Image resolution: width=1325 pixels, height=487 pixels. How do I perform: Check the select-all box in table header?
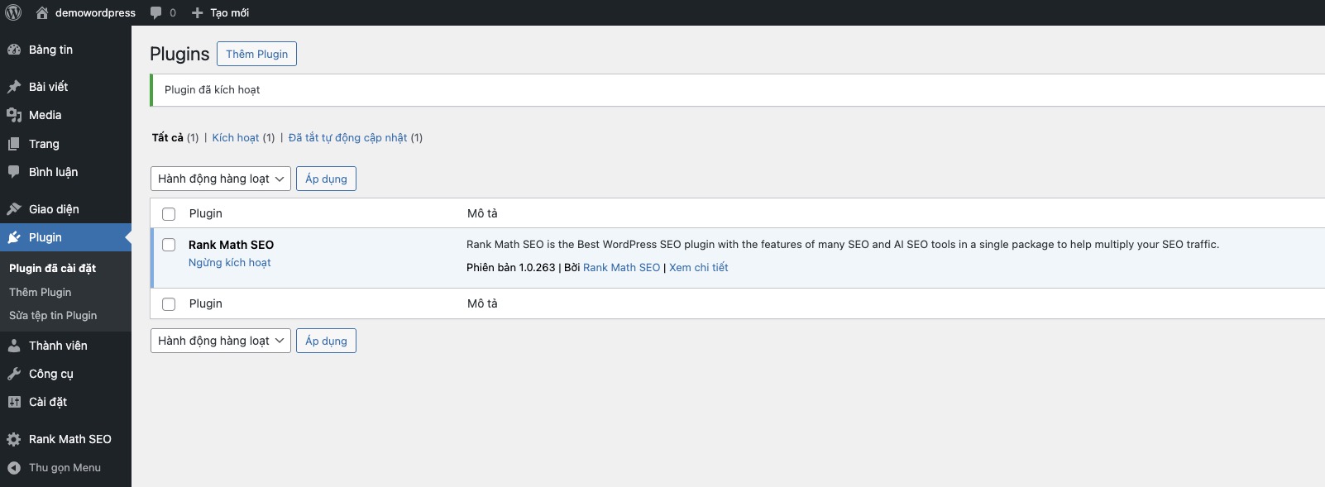click(169, 214)
